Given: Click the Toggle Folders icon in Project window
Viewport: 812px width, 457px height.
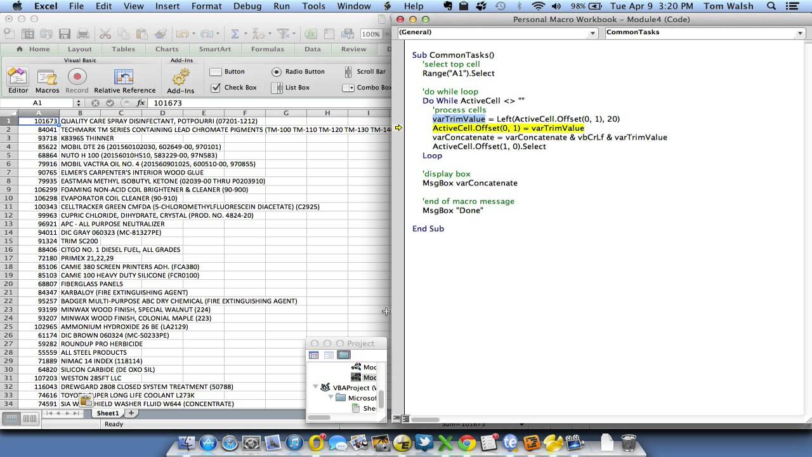Looking at the screenshot, I should 343,355.
